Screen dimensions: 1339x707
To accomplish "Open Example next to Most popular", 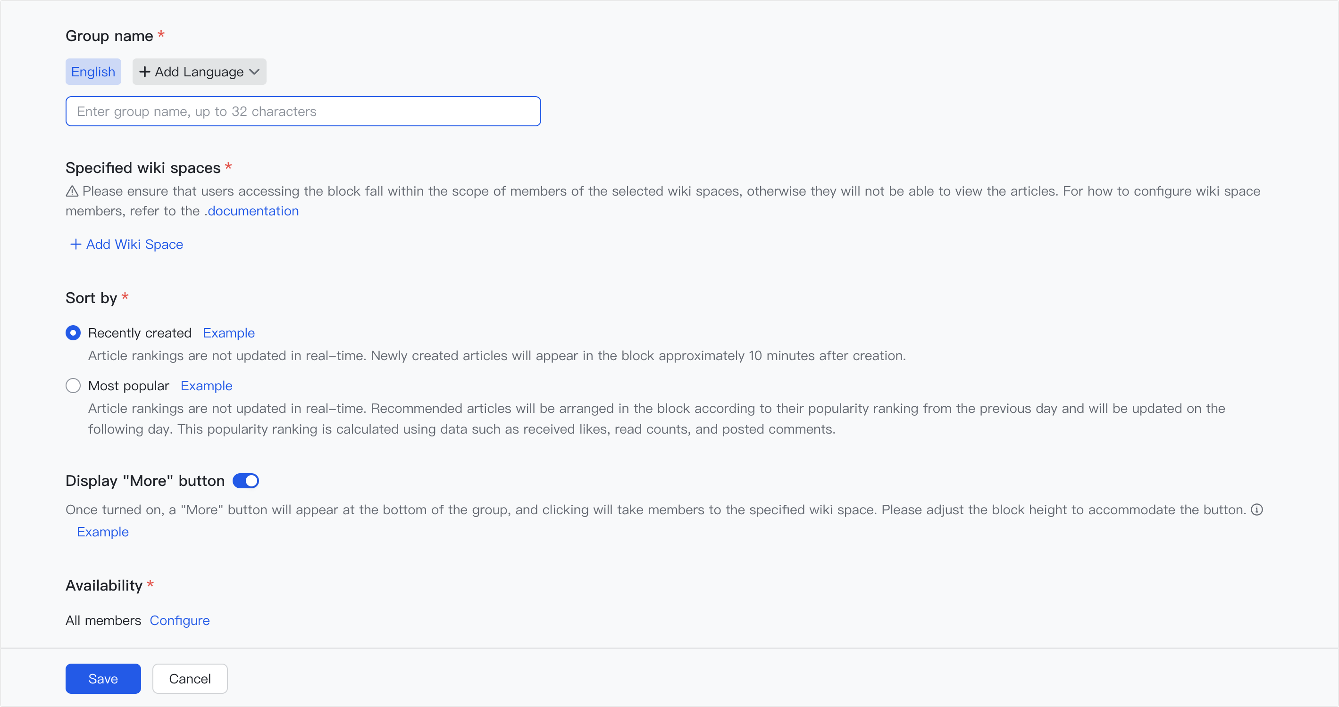I will point(206,385).
